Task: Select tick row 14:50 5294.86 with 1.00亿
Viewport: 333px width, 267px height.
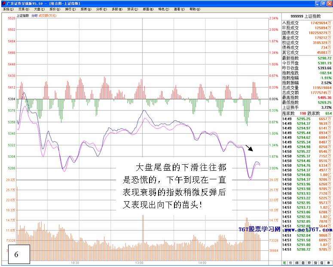Action: [x=307, y=175]
